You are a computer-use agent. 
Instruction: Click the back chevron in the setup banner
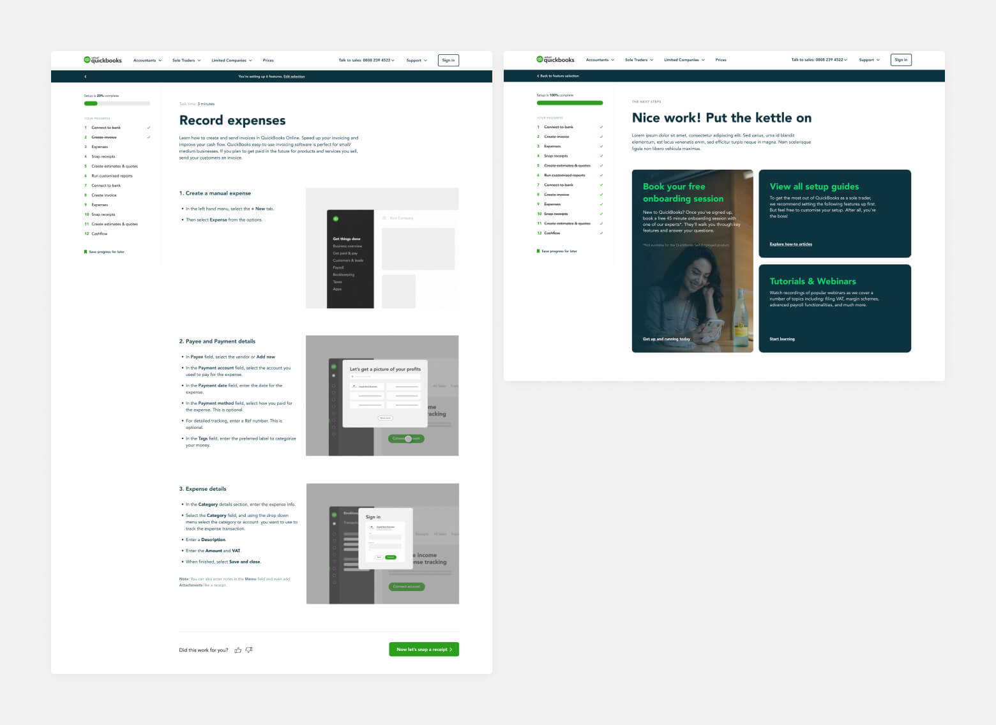pyautogui.click(x=86, y=76)
